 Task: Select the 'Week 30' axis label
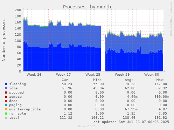point(152,75)
